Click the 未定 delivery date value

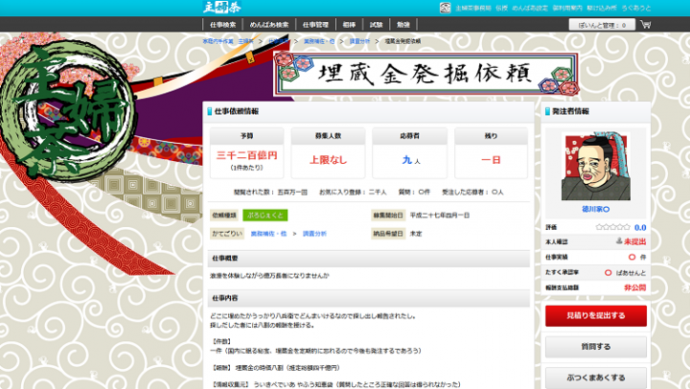416,234
